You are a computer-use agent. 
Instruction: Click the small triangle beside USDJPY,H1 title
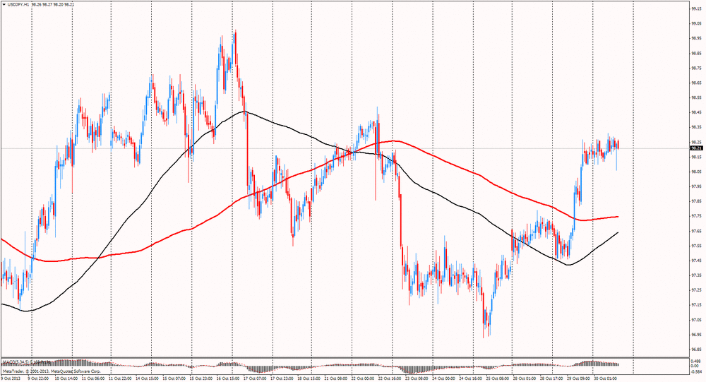4,4
